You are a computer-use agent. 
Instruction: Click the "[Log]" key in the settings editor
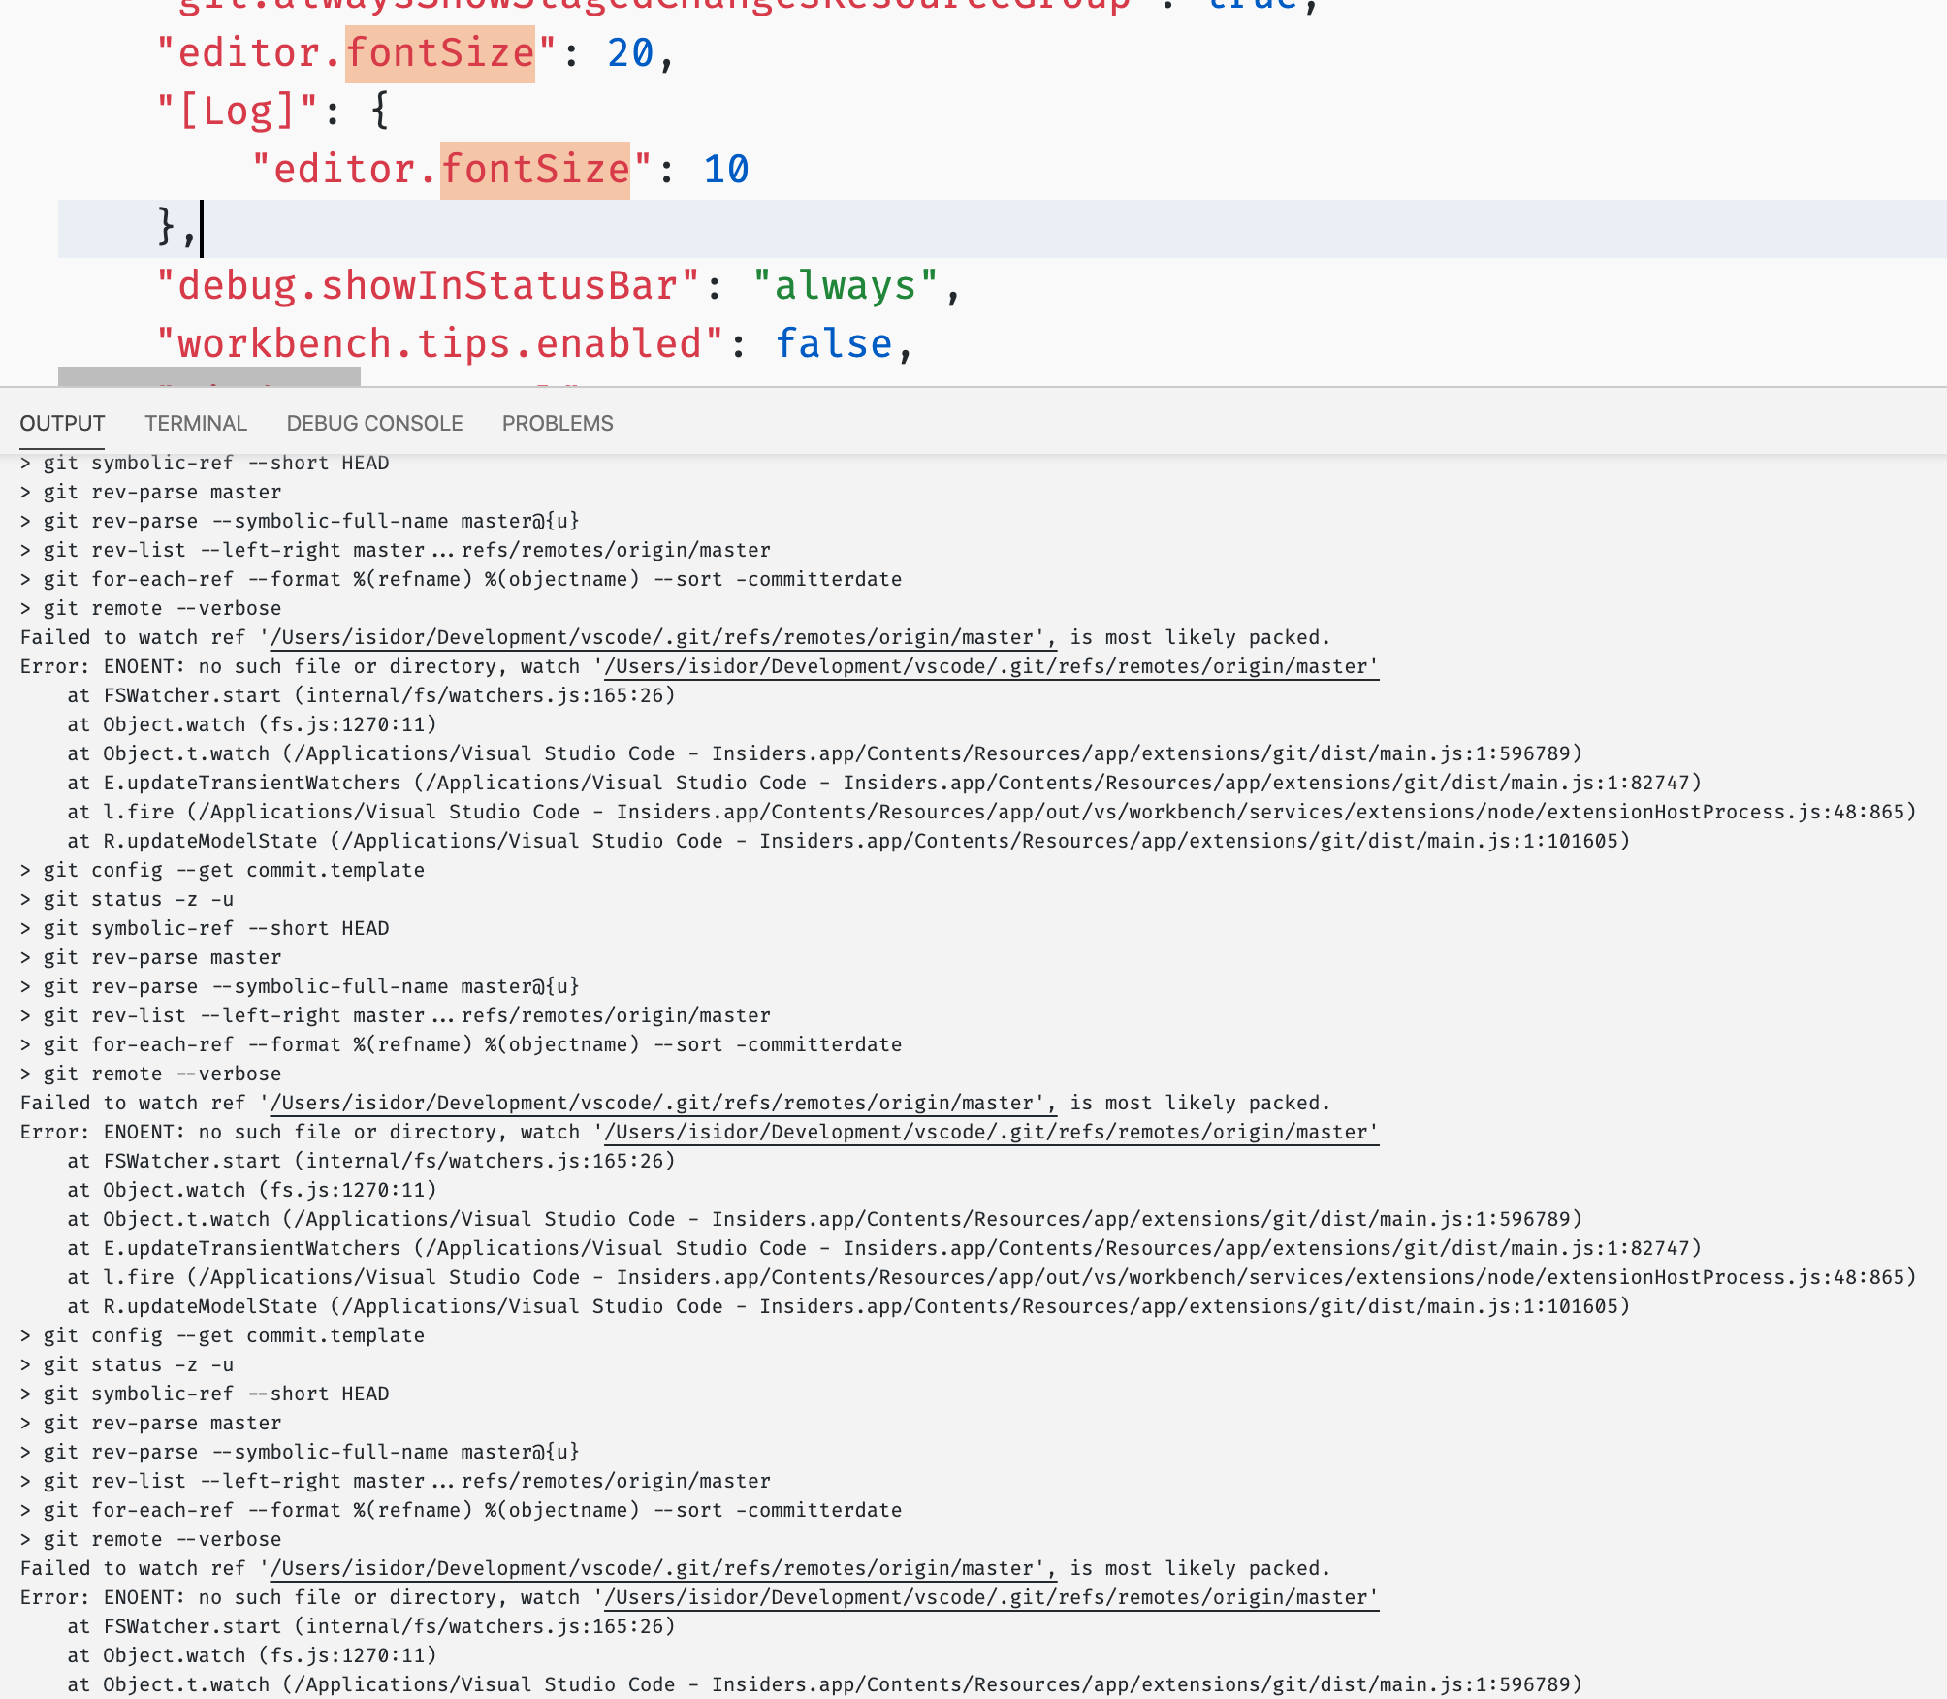coord(238,109)
